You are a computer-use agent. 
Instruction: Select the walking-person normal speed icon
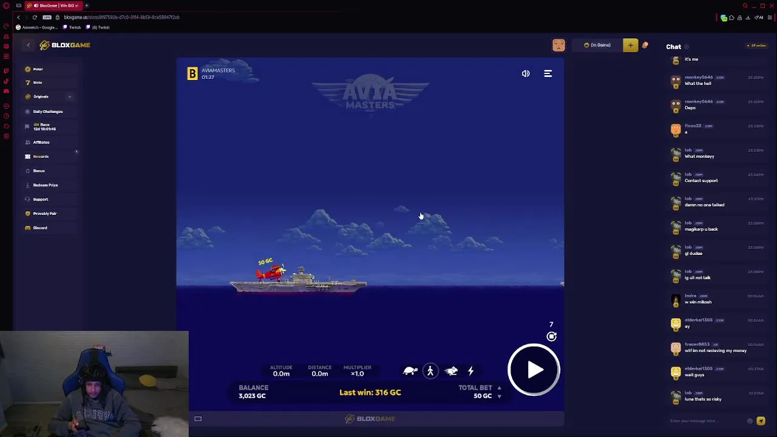(430, 371)
